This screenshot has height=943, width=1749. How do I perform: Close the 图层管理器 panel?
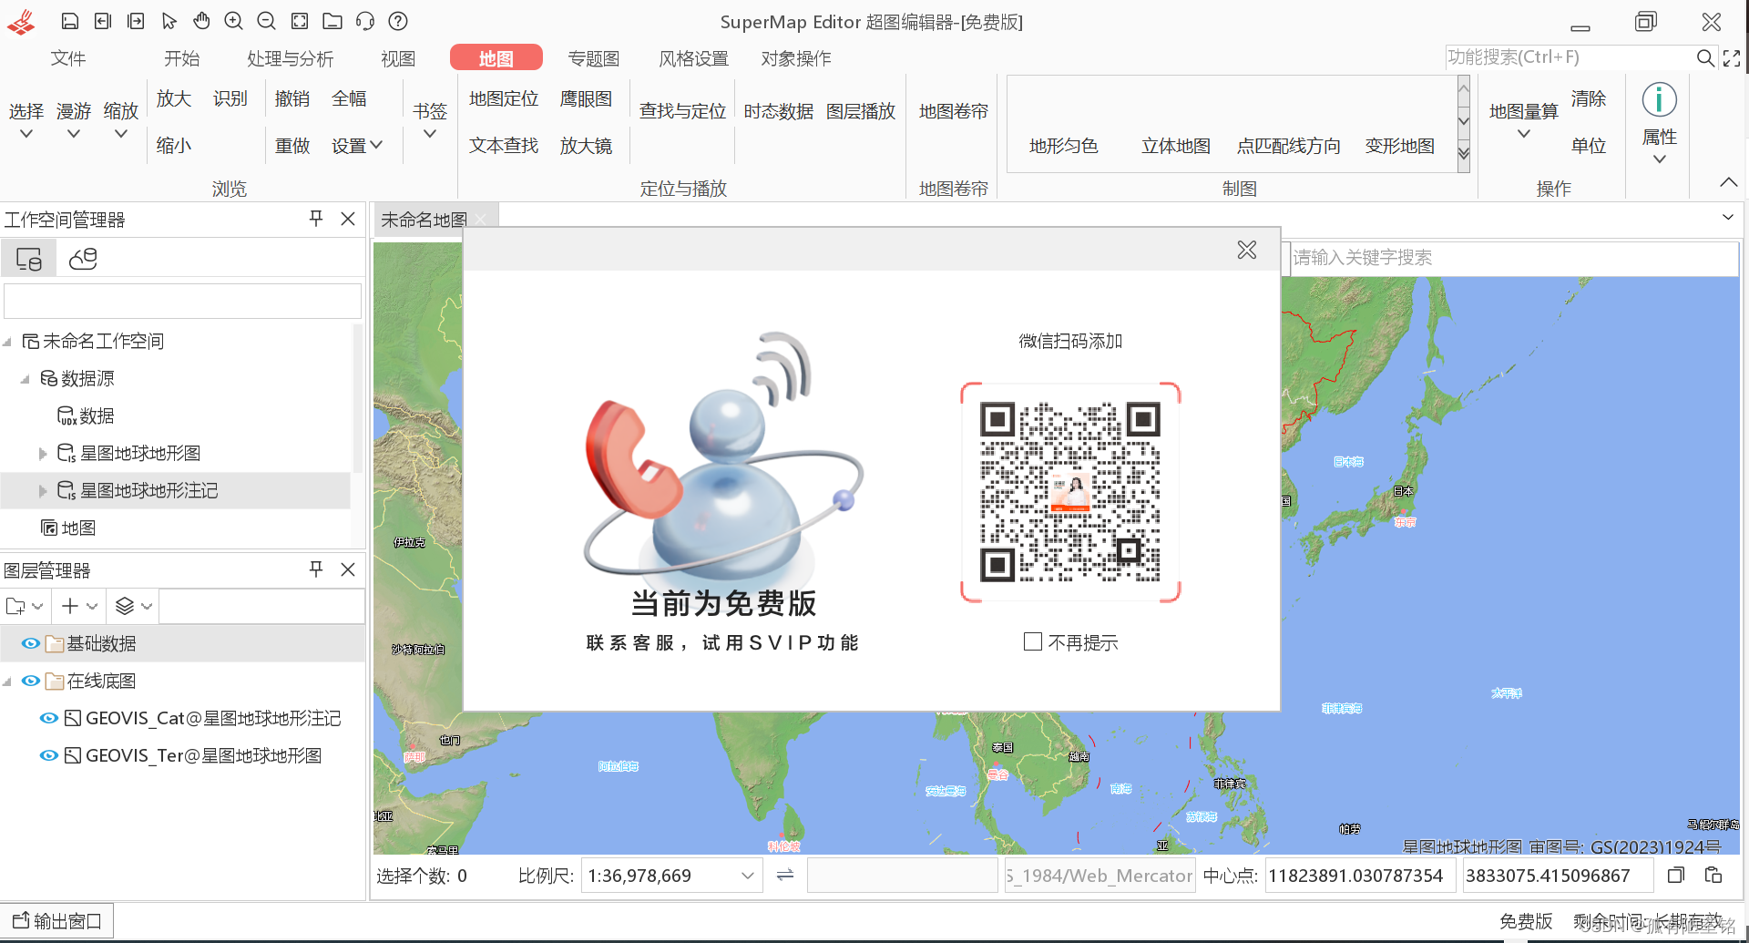348,569
